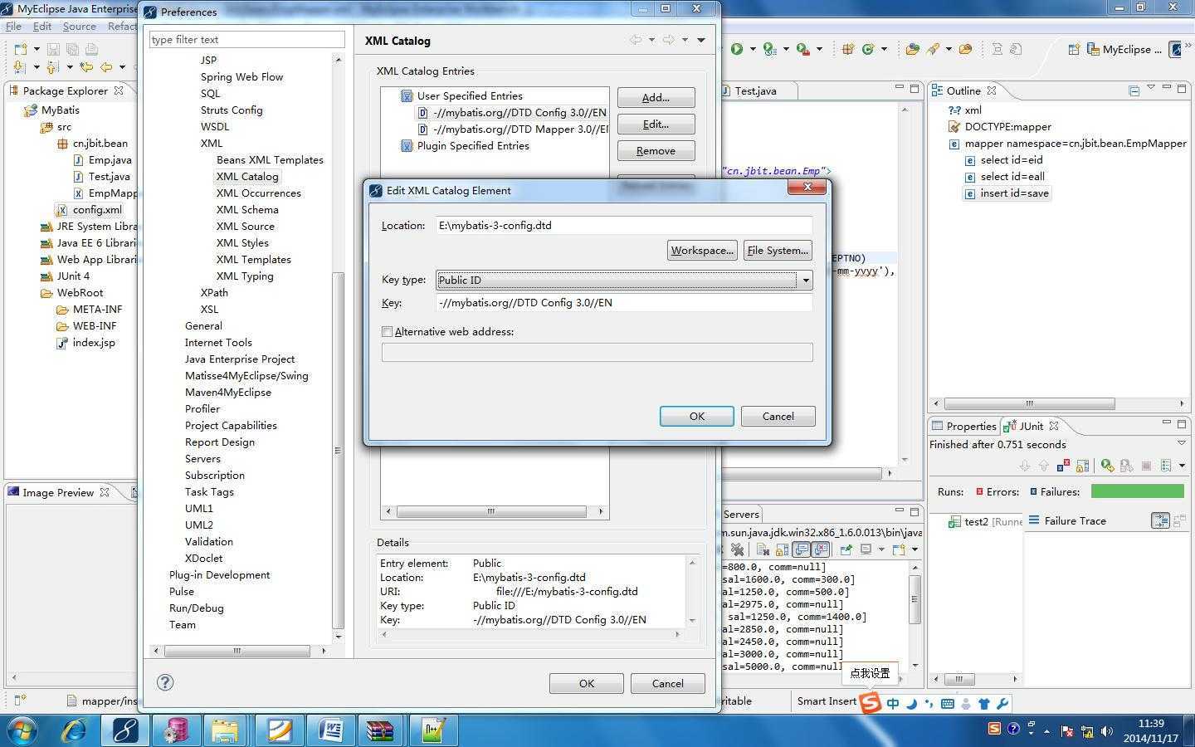The image size is (1195, 747).
Task: Click the Back arrow in XML Catalog header
Action: point(636,40)
